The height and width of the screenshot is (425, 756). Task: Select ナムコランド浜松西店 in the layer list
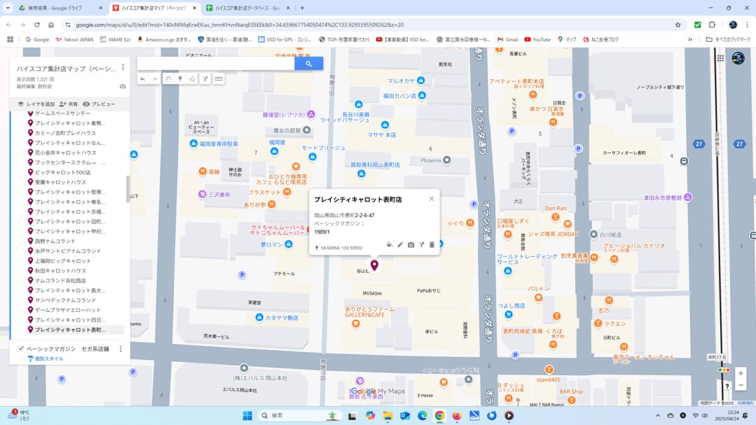[60, 280]
